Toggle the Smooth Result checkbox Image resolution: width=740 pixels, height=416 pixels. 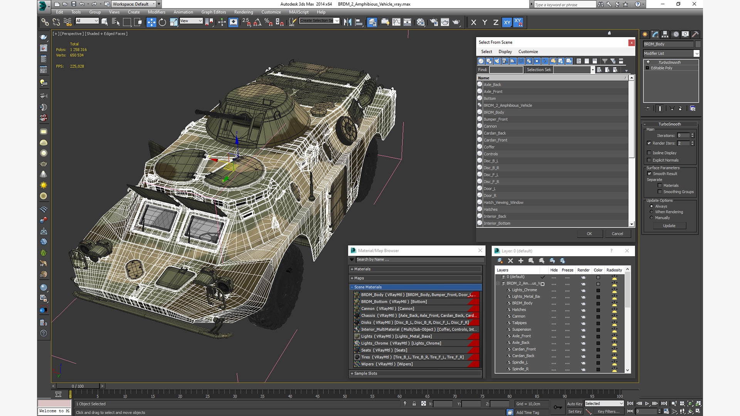pyautogui.click(x=649, y=174)
